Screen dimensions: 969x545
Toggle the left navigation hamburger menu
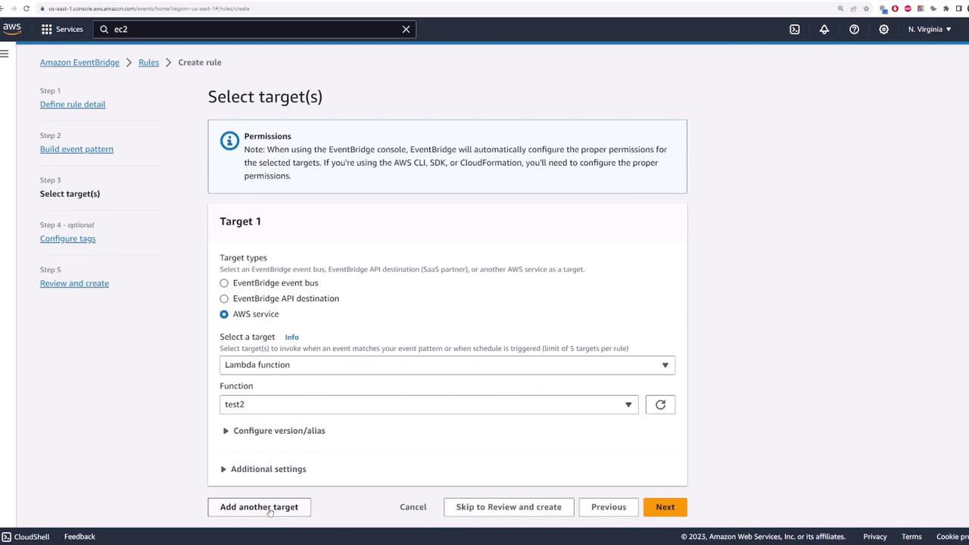tap(5, 53)
